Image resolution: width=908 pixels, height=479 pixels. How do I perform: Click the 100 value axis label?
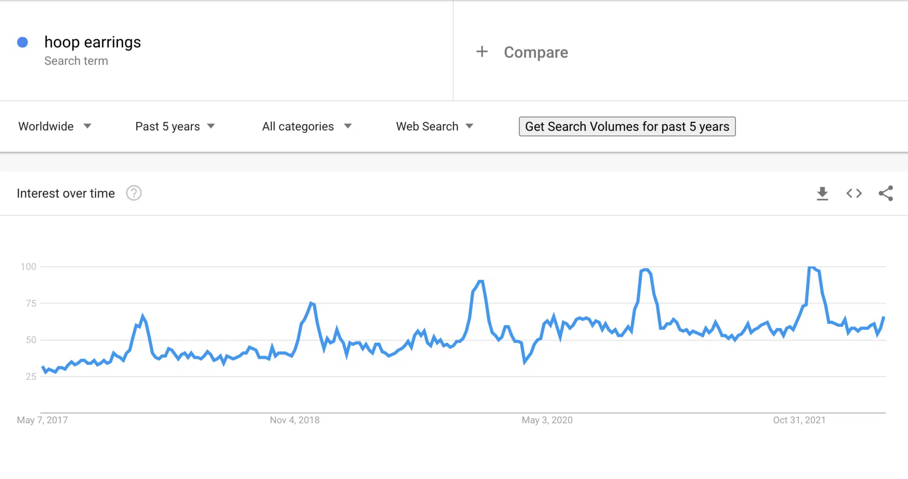28,267
